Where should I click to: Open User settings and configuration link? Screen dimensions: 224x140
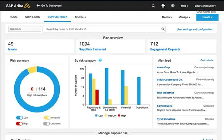[x=194, y=29]
